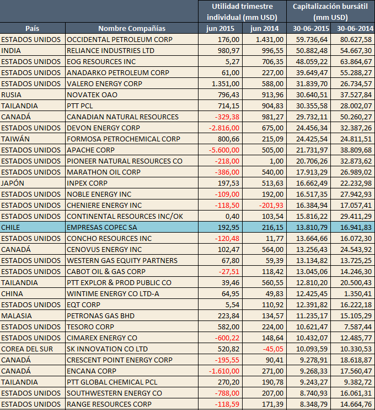The image size is (375, 410).
Task: Select the JAPÓN country cell
Action: coord(33,183)
